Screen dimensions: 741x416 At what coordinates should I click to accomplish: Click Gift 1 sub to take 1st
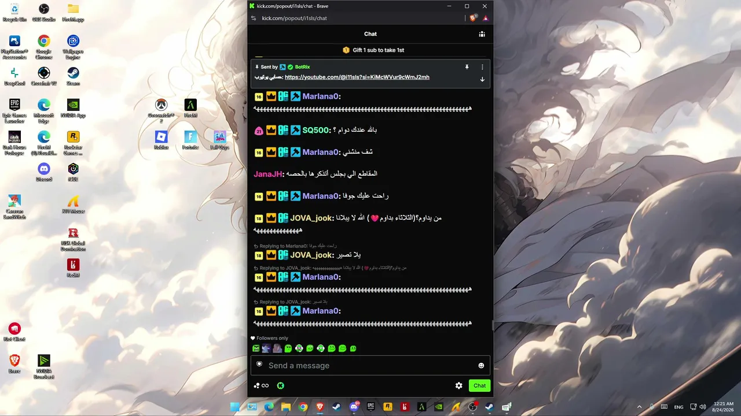(373, 50)
